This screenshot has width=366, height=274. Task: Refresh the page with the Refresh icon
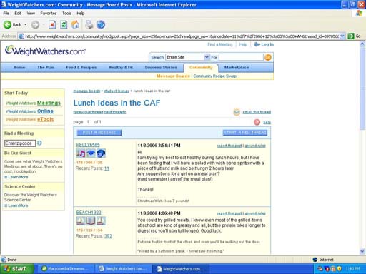click(x=64, y=24)
